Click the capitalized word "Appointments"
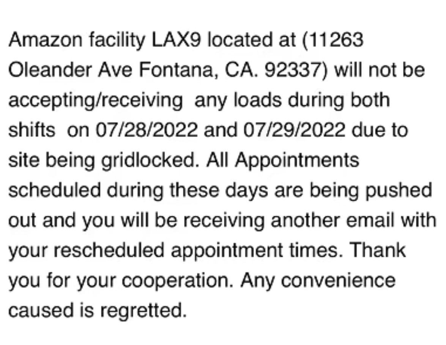Screen dimensions: 446x345 (296, 160)
